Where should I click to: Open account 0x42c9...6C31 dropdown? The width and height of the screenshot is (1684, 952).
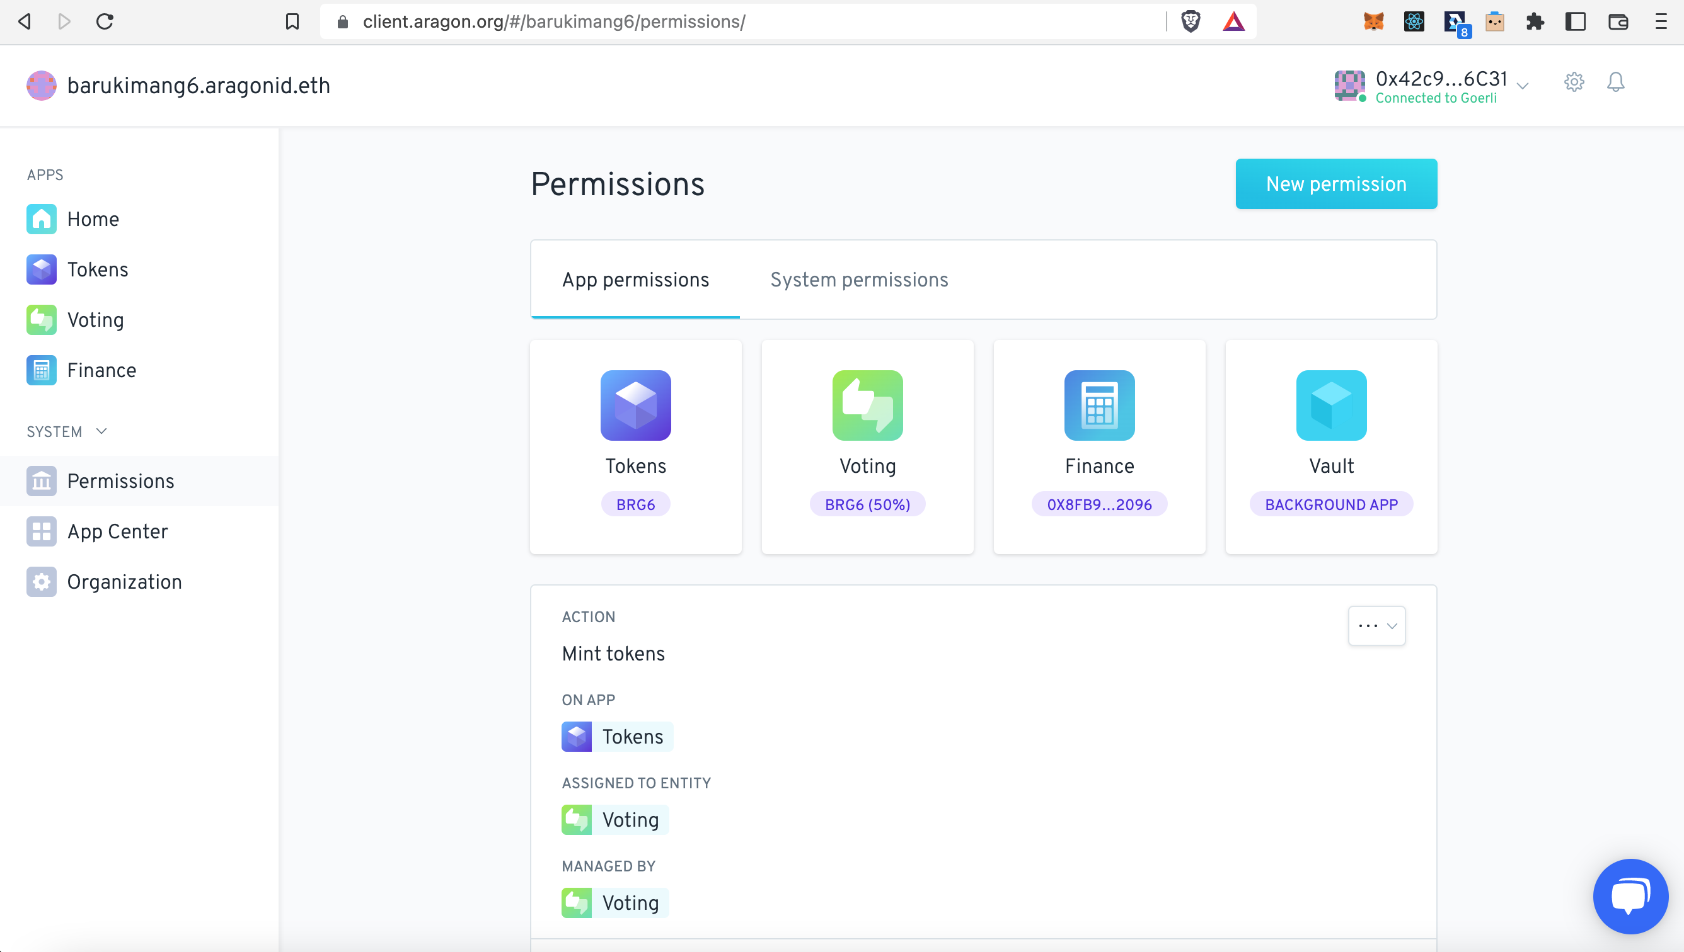[1431, 86]
